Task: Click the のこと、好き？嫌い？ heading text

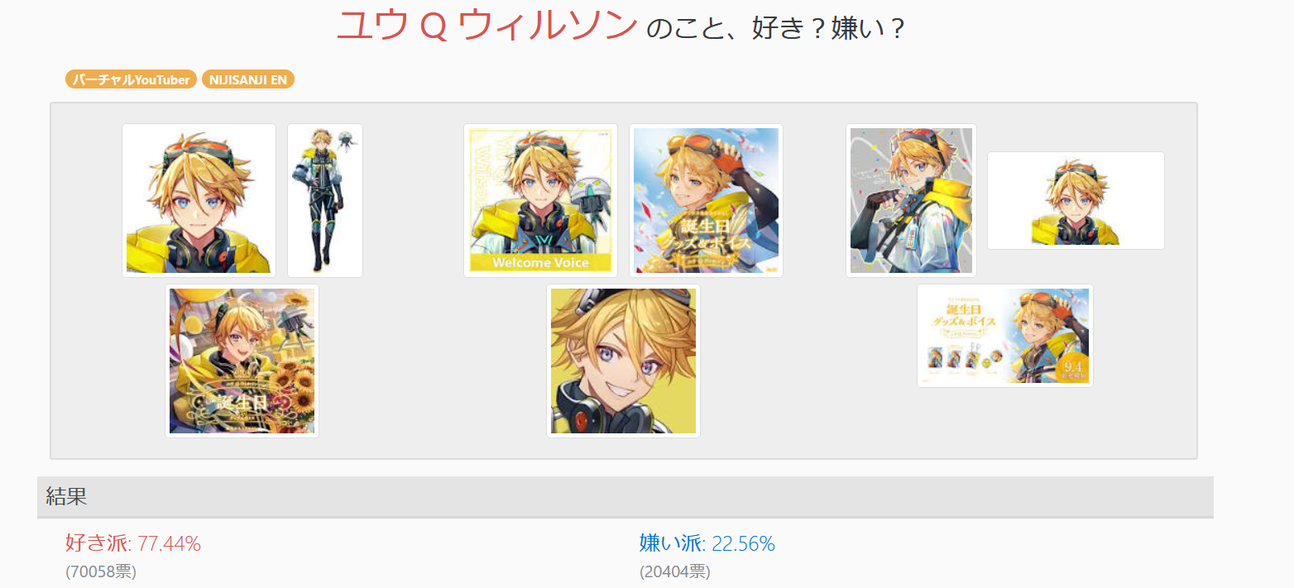Action: pyautogui.click(x=775, y=29)
